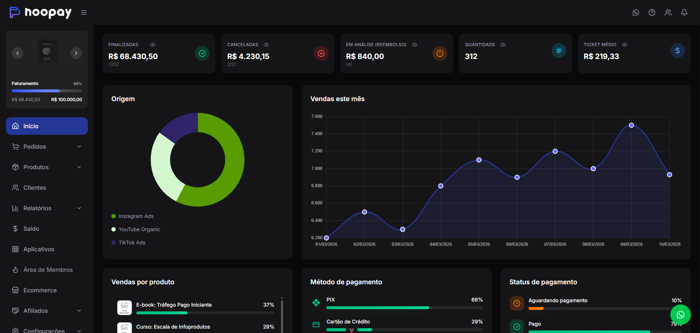Viewport: 700px width, 333px height.
Task: Toggle visibility eye for Em Análise (Reembolso)
Action: 415,45
